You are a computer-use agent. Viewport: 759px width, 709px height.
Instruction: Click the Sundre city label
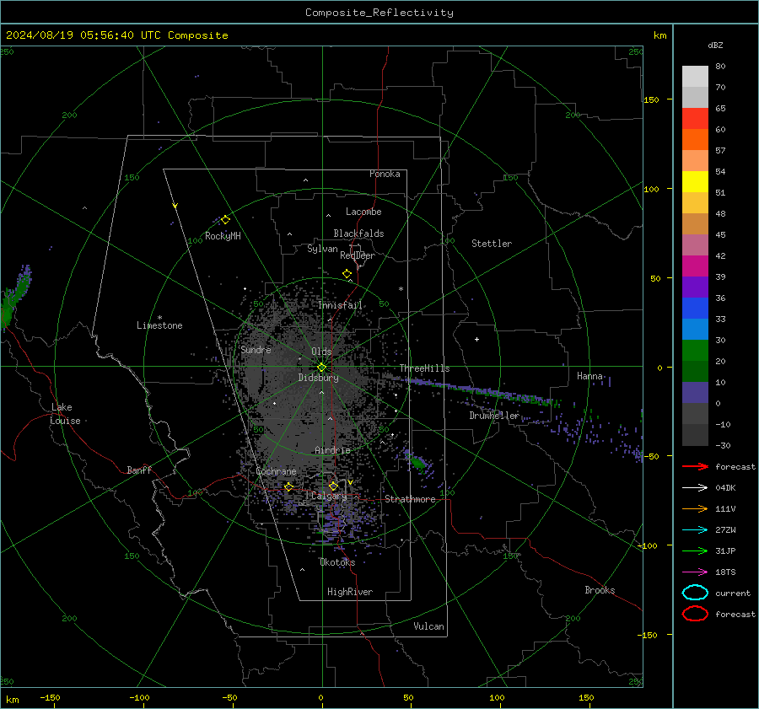pyautogui.click(x=256, y=350)
